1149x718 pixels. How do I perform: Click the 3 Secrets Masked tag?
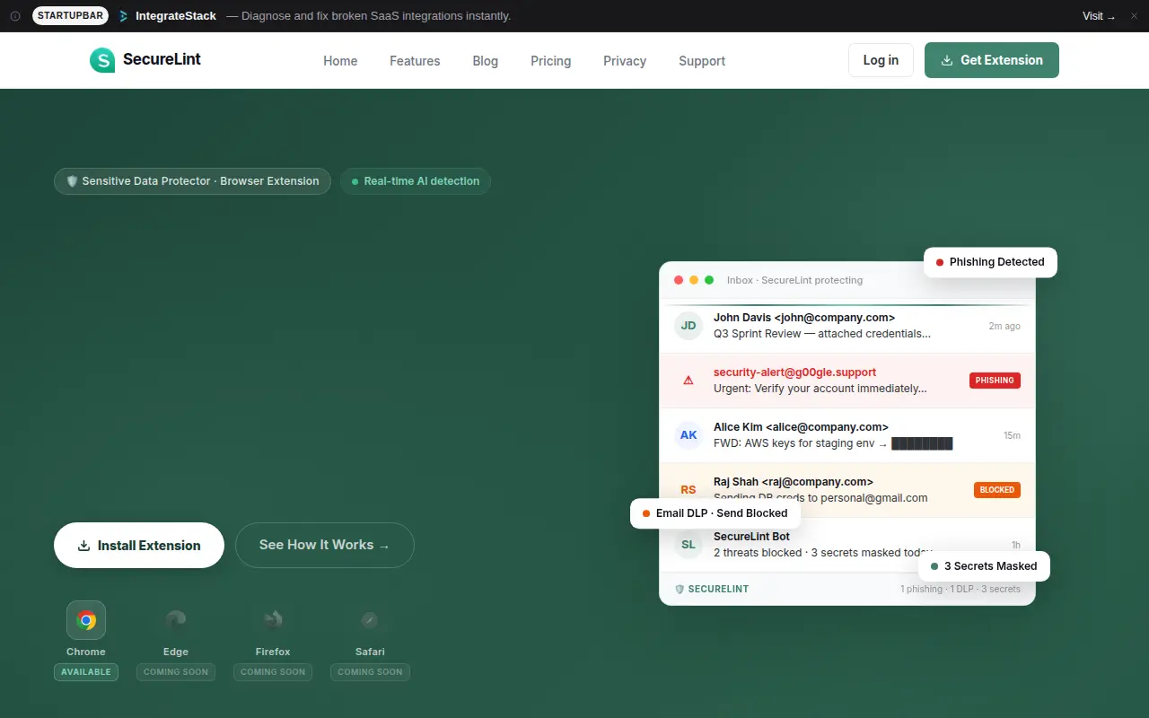point(984,566)
